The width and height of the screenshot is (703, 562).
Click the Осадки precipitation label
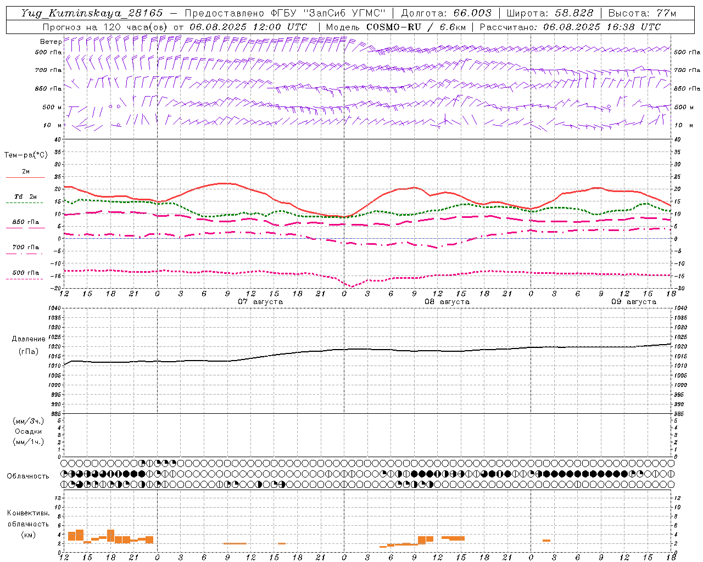pos(29,431)
